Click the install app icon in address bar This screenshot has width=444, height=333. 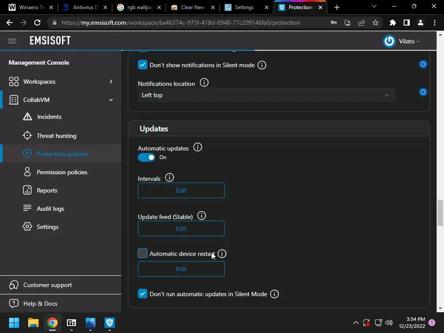coord(348,23)
